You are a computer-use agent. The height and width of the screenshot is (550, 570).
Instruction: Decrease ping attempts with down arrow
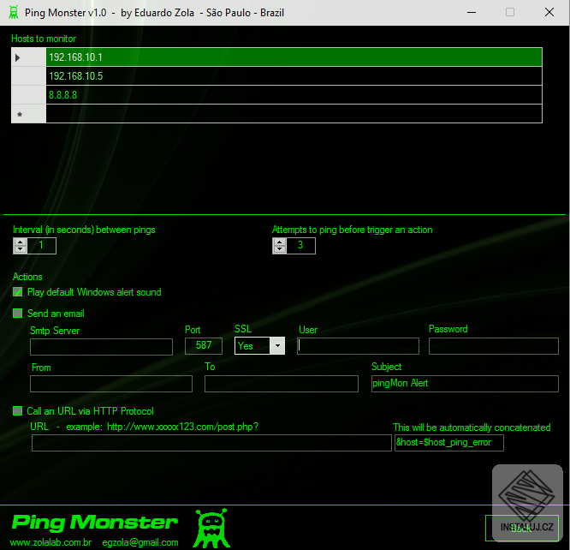279,249
